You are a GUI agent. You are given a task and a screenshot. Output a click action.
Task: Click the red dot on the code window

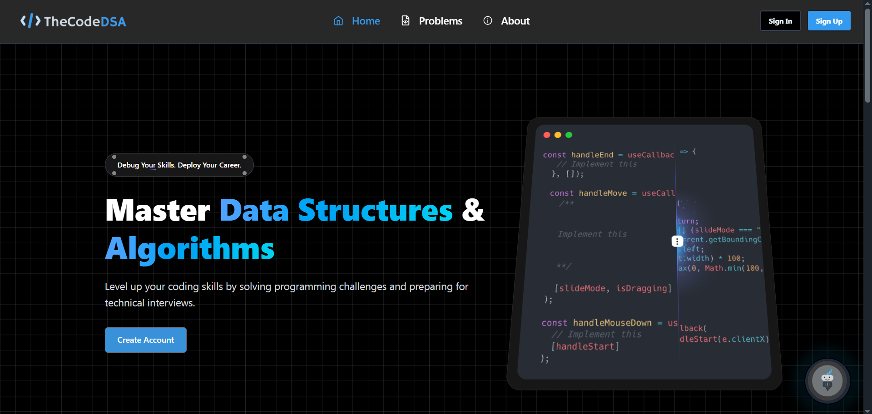pyautogui.click(x=546, y=135)
